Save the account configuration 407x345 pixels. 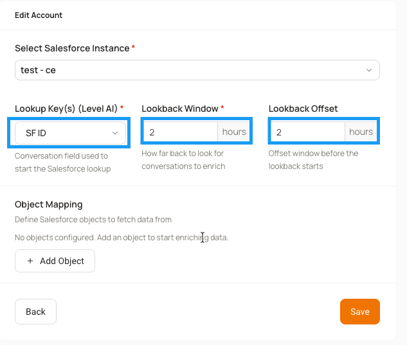click(360, 312)
